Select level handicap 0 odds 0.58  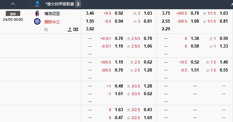pyautogui.click(x=195, y=46)
